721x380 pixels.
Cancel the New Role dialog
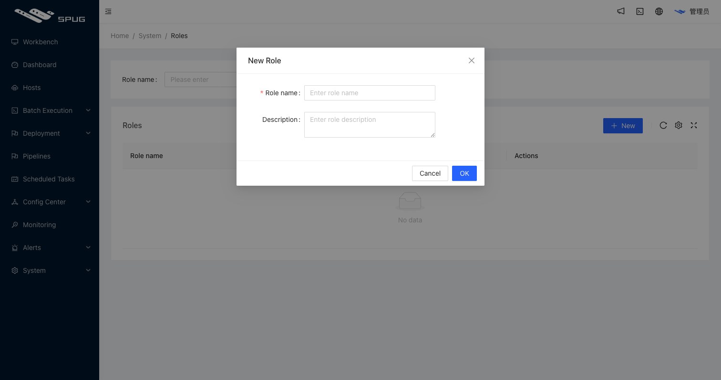pos(430,173)
